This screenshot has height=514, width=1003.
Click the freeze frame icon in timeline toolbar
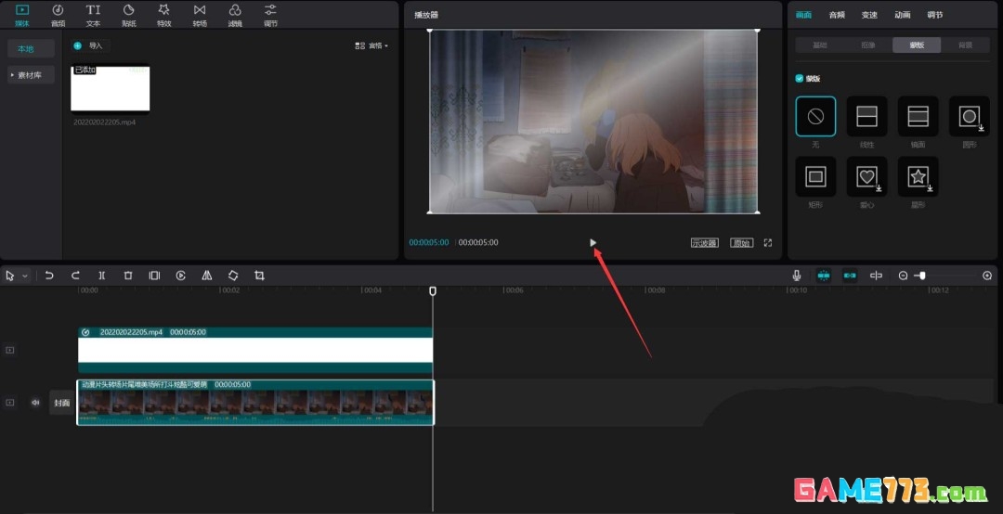click(x=154, y=276)
